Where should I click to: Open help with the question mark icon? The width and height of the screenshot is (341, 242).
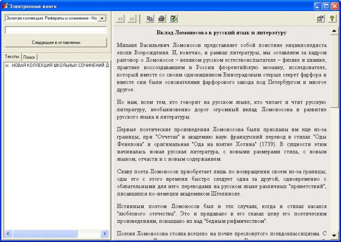[332, 19]
